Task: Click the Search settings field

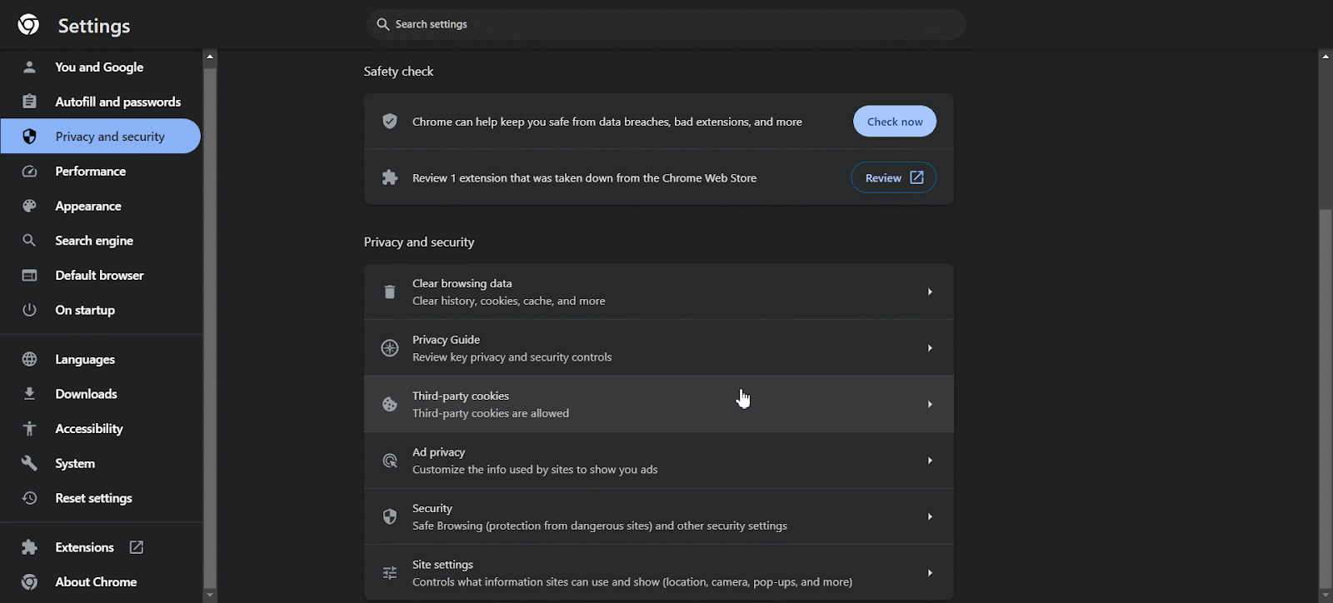Action: tap(665, 24)
